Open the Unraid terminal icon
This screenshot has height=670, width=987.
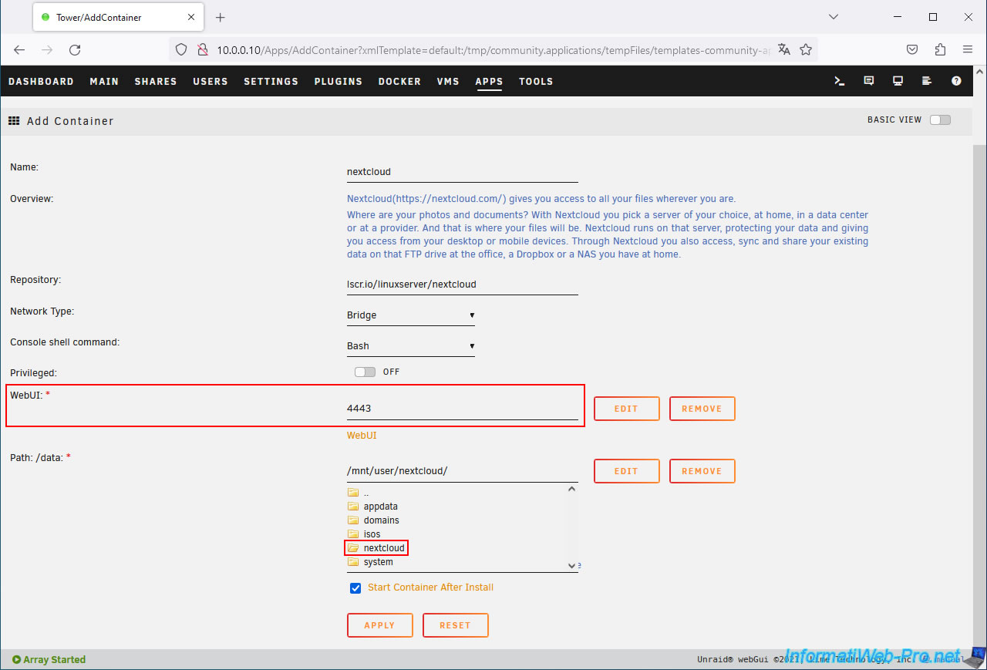tap(840, 81)
